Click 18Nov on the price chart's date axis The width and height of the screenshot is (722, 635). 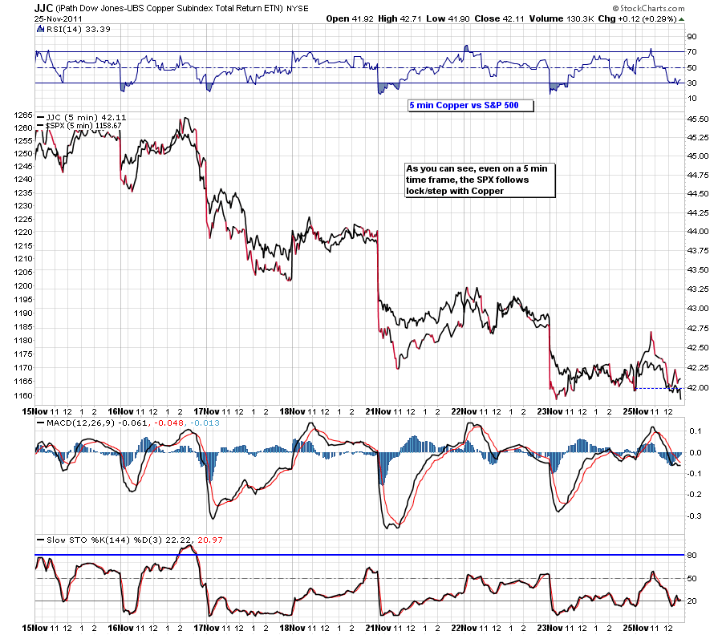coord(292,412)
